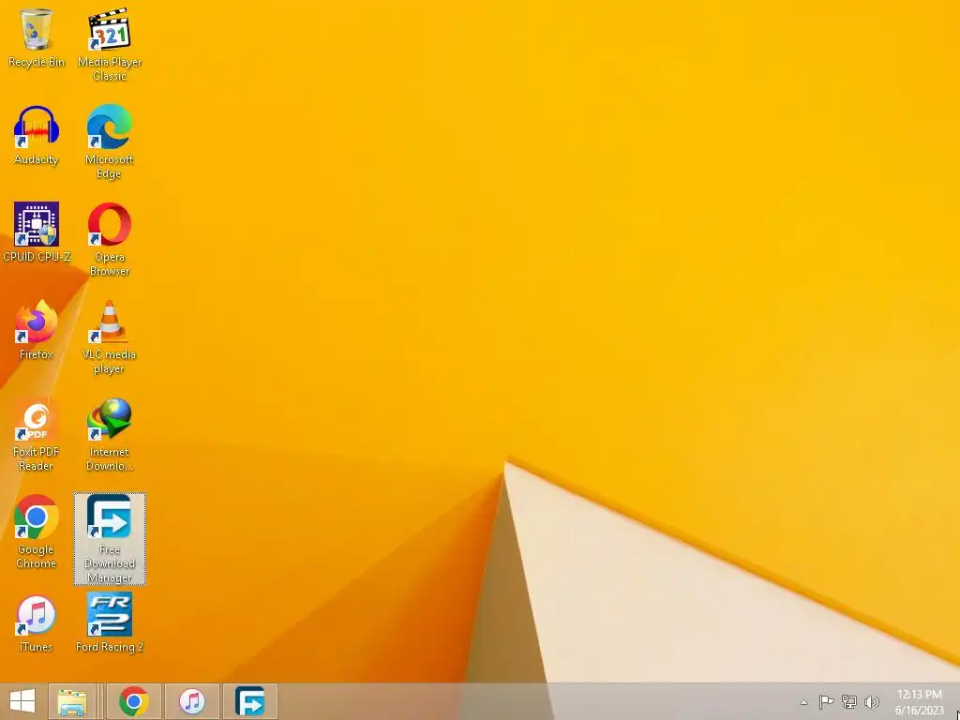Select Microsoft Edge desktop shortcut
Viewport: 960px width, 720px height.
coord(110,142)
